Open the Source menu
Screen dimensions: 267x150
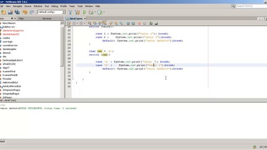28,6
